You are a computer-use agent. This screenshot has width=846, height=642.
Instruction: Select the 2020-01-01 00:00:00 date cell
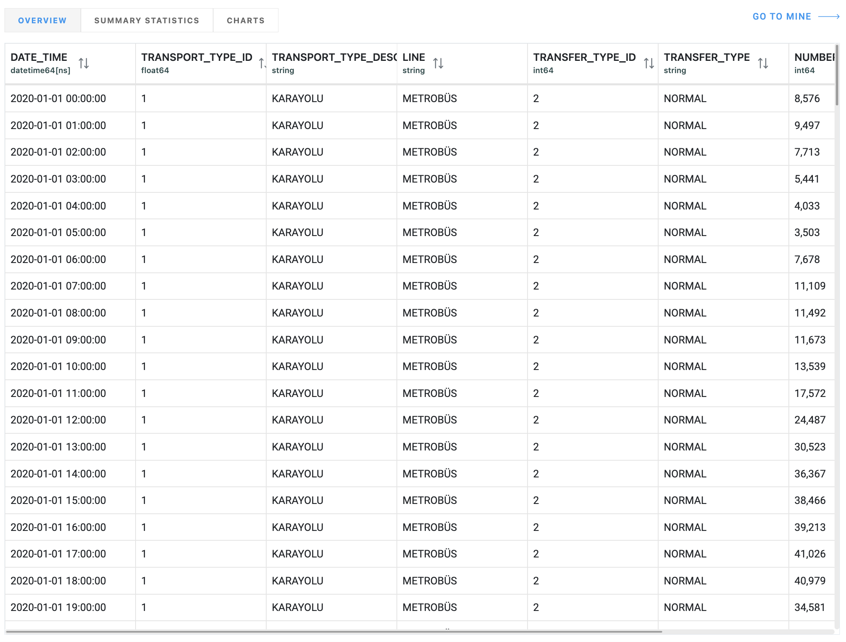[58, 98]
